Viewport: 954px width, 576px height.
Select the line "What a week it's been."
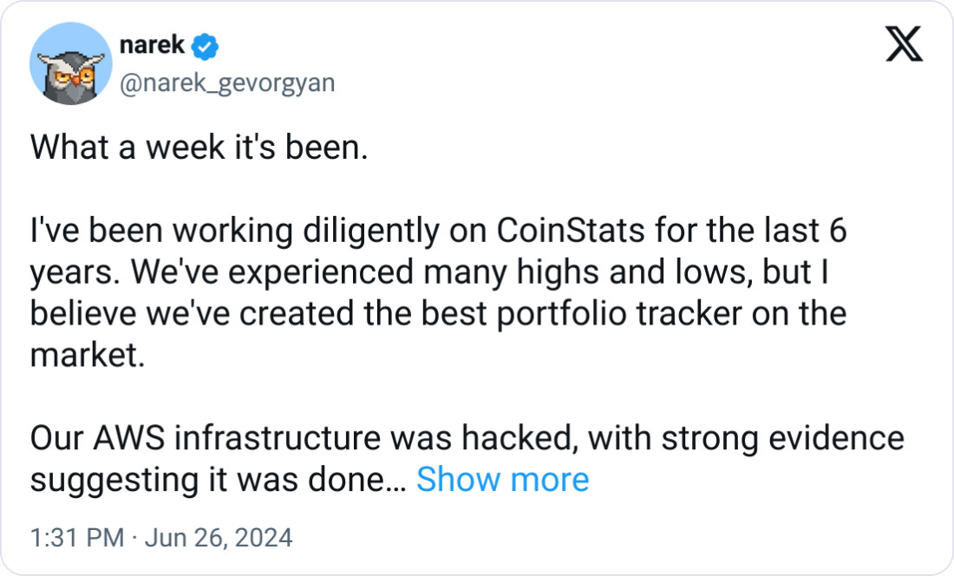pyautogui.click(x=199, y=147)
